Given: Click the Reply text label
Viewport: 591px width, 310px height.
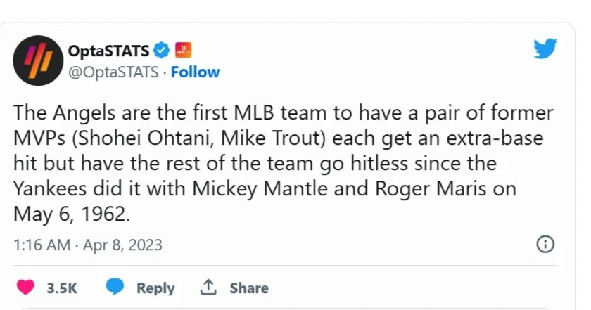Looking at the screenshot, I should click(155, 288).
